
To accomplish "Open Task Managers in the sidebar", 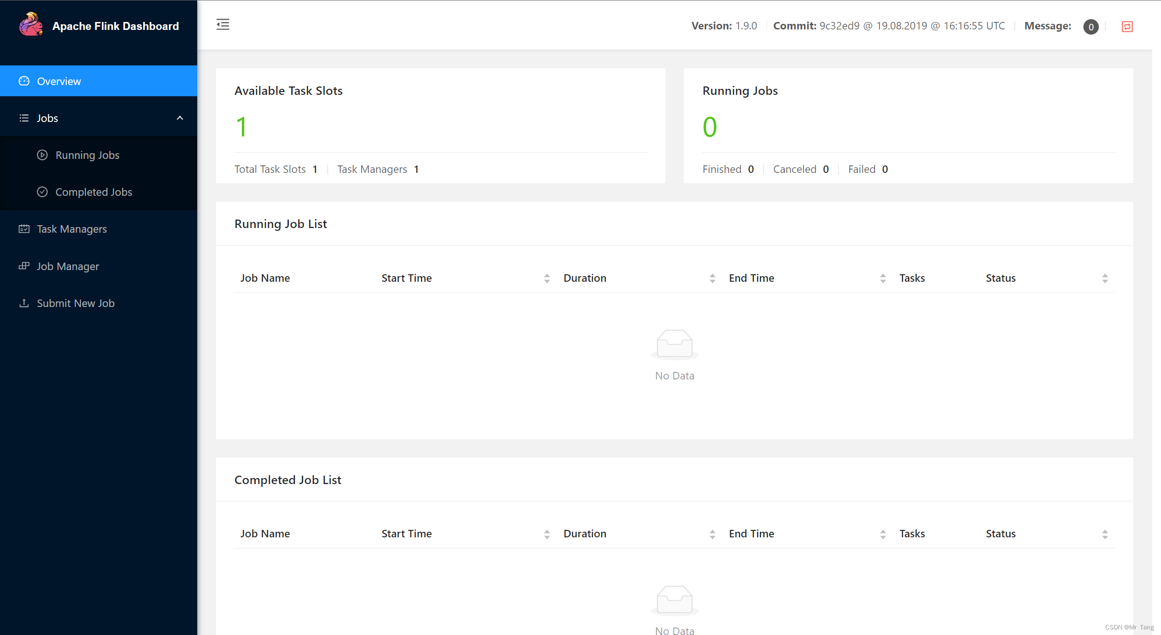I will (72, 229).
